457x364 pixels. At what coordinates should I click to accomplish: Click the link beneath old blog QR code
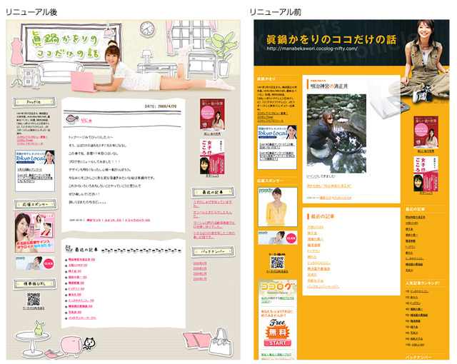(277, 271)
